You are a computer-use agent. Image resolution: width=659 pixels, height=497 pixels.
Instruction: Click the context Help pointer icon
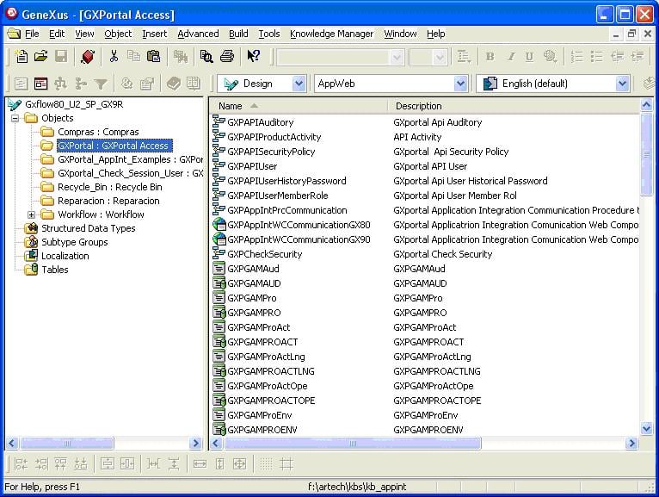tap(253, 57)
